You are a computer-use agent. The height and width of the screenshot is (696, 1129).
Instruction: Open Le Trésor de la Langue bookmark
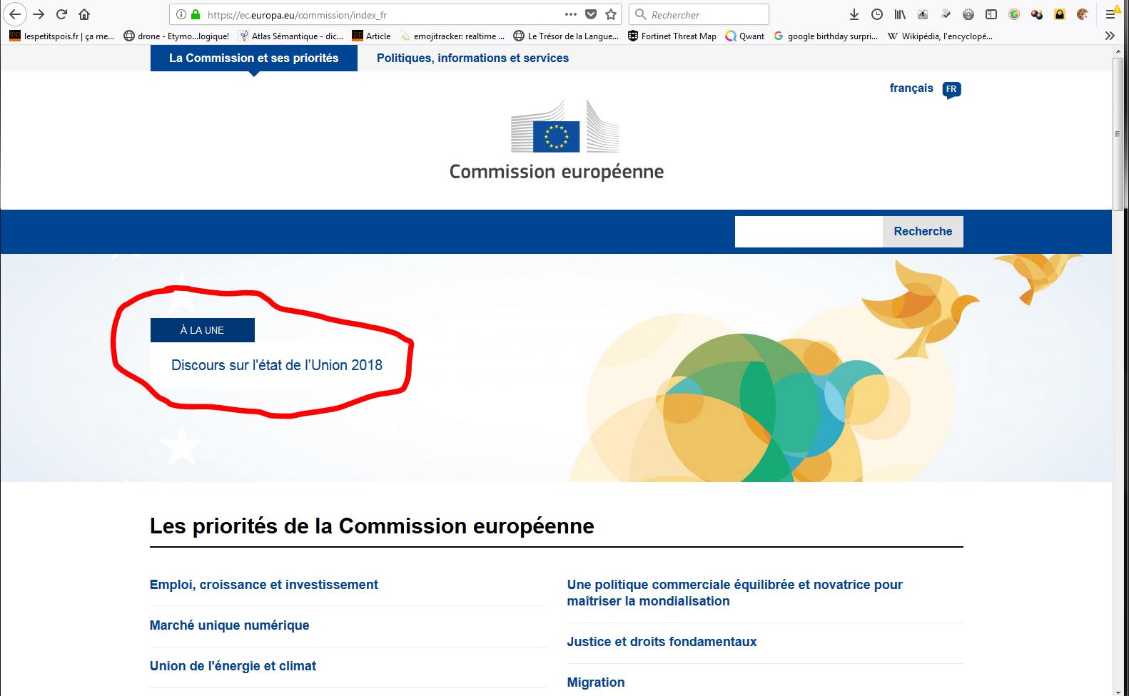pyautogui.click(x=567, y=36)
